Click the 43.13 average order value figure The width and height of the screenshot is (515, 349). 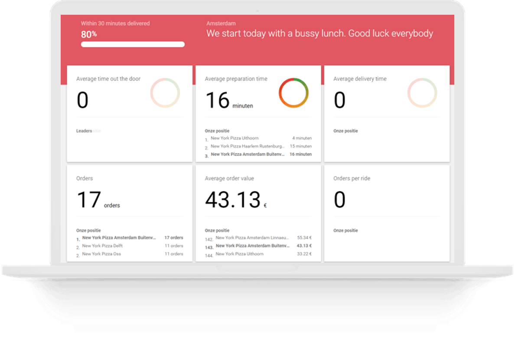[x=233, y=200]
